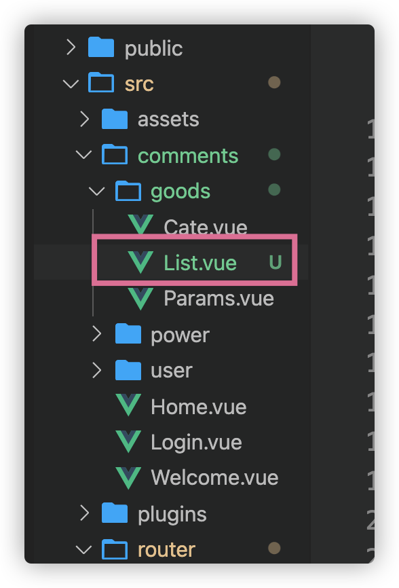Expand the user folder chevron
The height and width of the screenshot is (588, 399).
[x=96, y=370]
